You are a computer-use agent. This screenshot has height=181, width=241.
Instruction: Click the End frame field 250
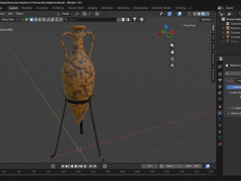pyautogui.click(x=193, y=166)
